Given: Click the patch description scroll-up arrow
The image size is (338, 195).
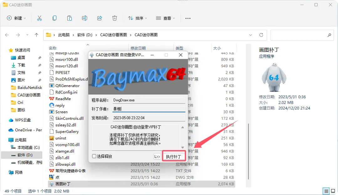Looking at the screenshot, I should click(x=183, y=127).
